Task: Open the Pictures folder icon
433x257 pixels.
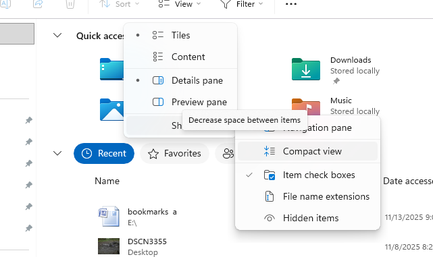Action: [111, 109]
